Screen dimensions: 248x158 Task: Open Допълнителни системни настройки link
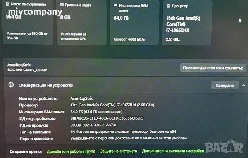tap(173, 151)
